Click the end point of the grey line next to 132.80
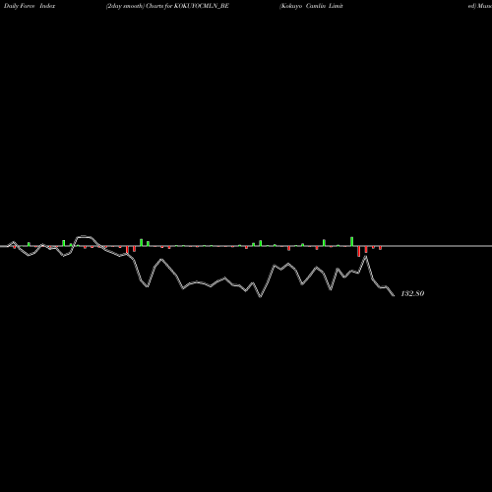The width and height of the screenshot is (492, 492). click(394, 295)
